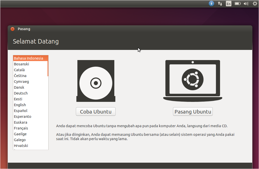Click the Pasang Ubuntu button
The image size is (259, 169).
(x=193, y=111)
